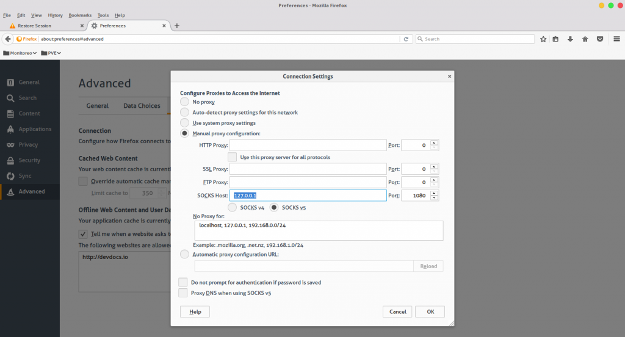Open the Bookmarks menu
The width and height of the screenshot is (625, 337).
(80, 15)
